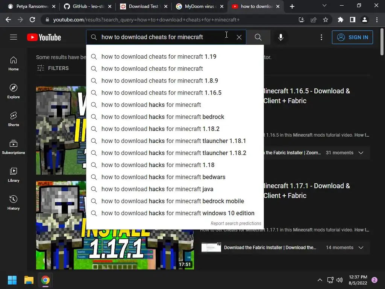Screen dimensions: 385x289
Task: Open Library in the sidebar
Action: coord(14,175)
